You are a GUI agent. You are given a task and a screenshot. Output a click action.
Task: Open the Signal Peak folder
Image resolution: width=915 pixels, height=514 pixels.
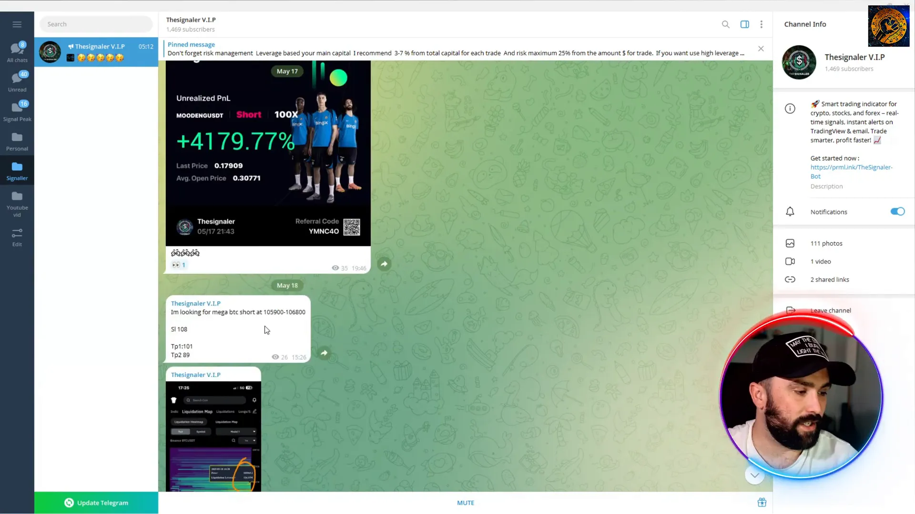(17, 111)
